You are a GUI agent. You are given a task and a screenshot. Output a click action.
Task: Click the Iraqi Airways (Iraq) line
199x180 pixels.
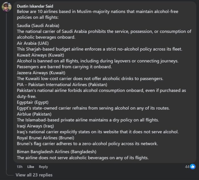(35, 126)
